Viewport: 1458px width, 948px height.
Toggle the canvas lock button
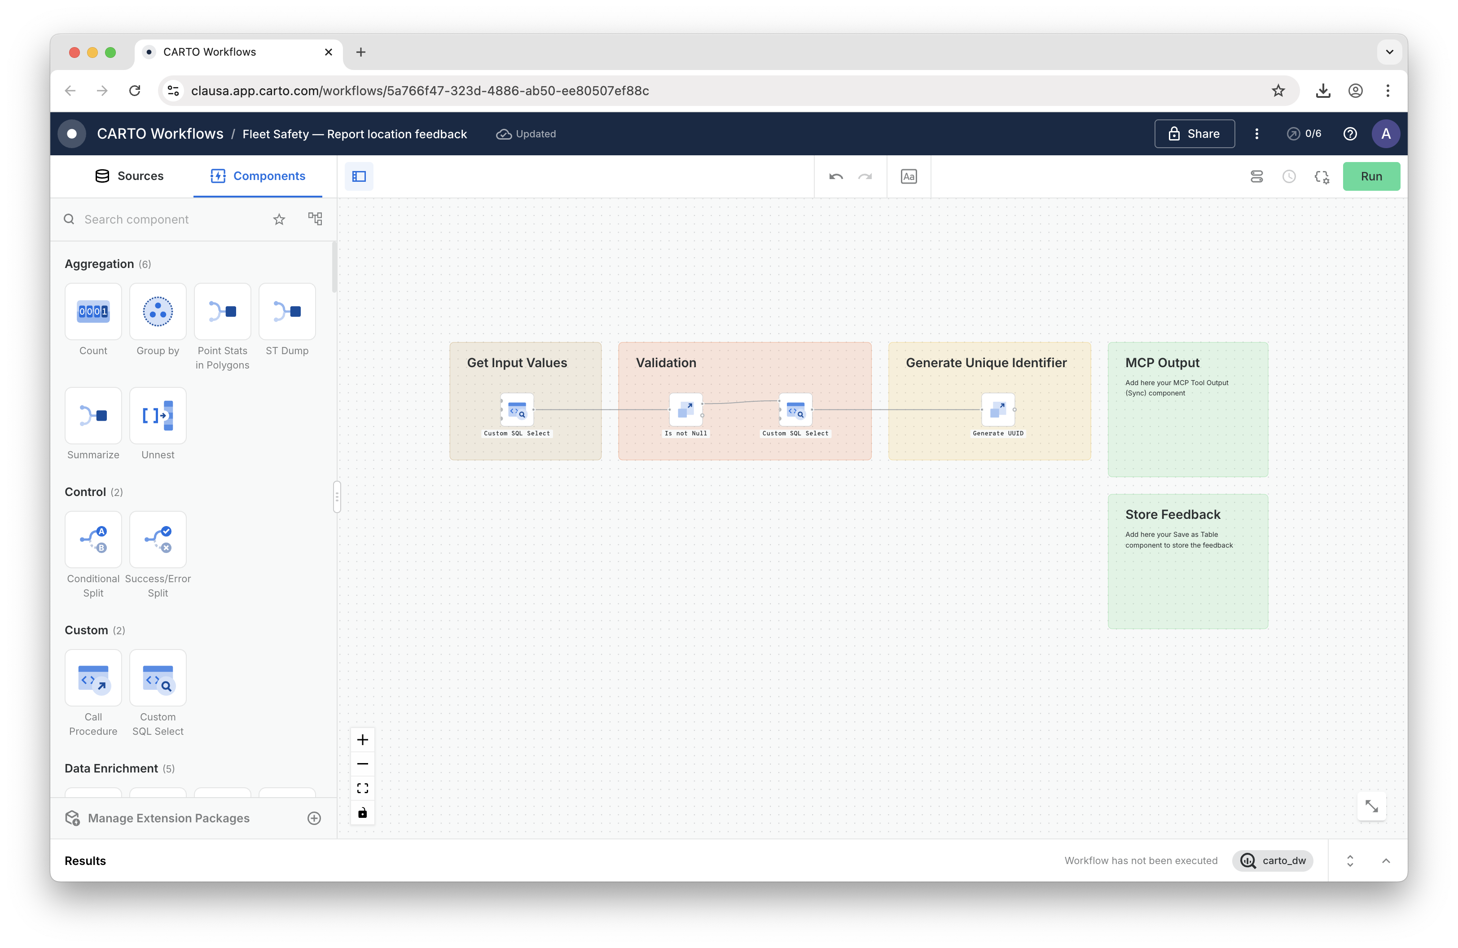point(363,812)
